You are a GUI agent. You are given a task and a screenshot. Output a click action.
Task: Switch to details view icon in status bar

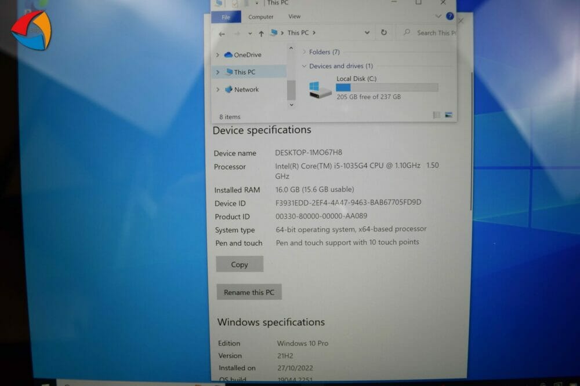(437, 115)
